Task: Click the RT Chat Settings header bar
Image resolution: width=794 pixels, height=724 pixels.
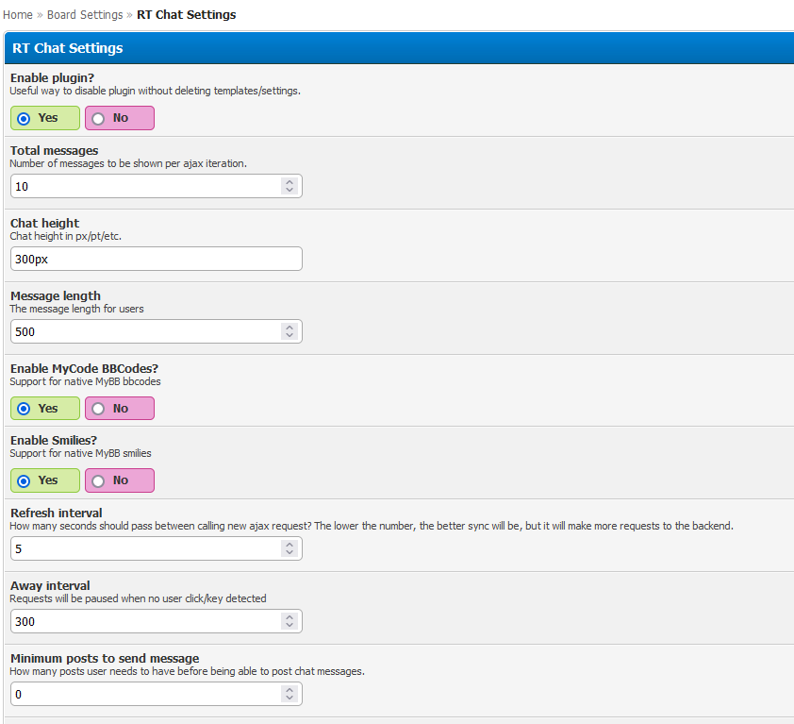Action: (396, 48)
